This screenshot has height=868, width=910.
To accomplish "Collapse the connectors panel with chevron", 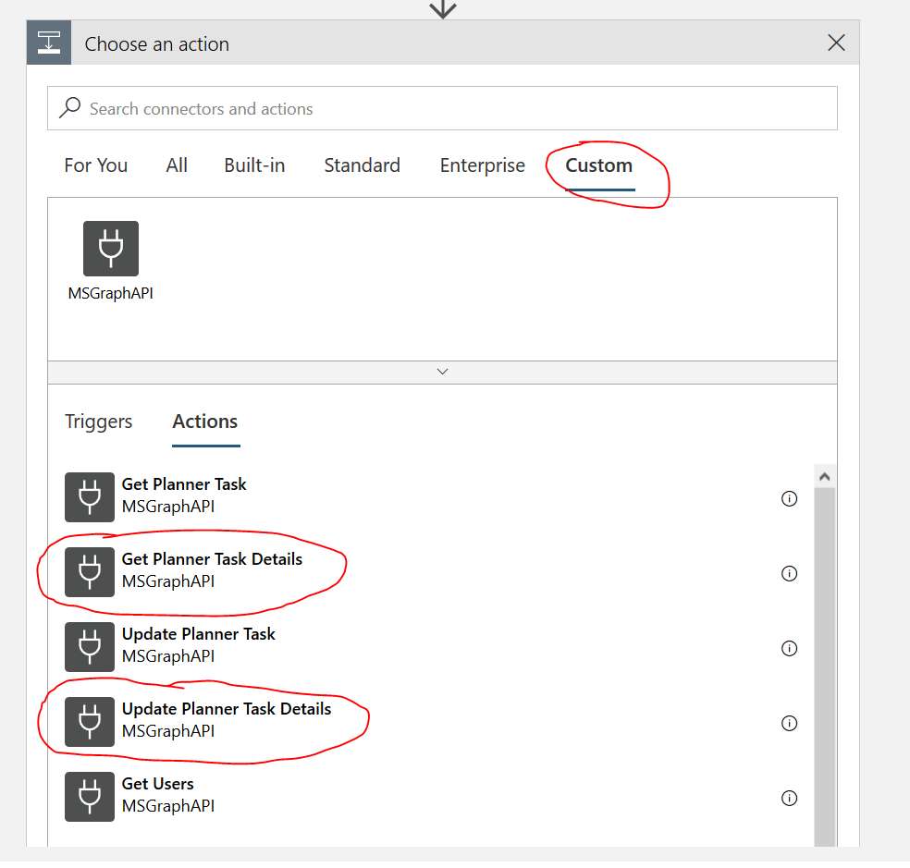I will pyautogui.click(x=442, y=372).
